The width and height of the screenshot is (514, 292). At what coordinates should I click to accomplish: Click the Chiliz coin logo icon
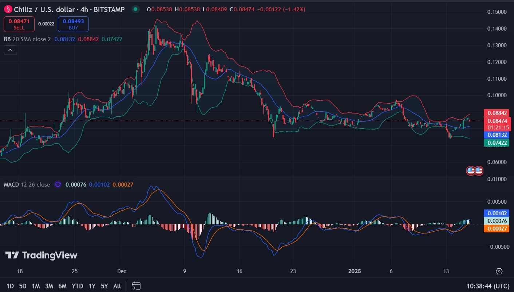pyautogui.click(x=7, y=9)
